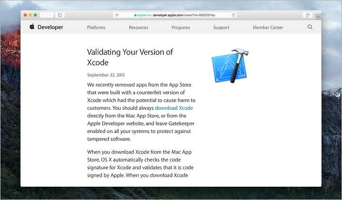The width and height of the screenshot is (342, 200).
Task: Show all tabs using the tab overview icon
Action: (307, 15)
